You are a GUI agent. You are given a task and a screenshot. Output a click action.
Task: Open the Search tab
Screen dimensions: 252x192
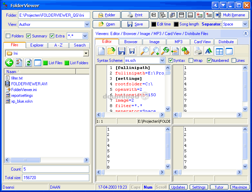[80, 45]
